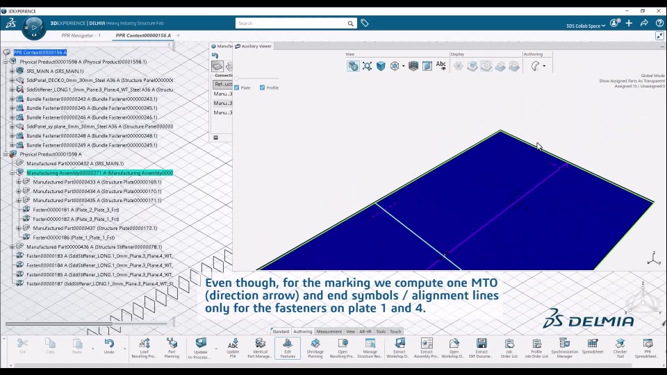Click the Update FTA tool

pos(233,348)
